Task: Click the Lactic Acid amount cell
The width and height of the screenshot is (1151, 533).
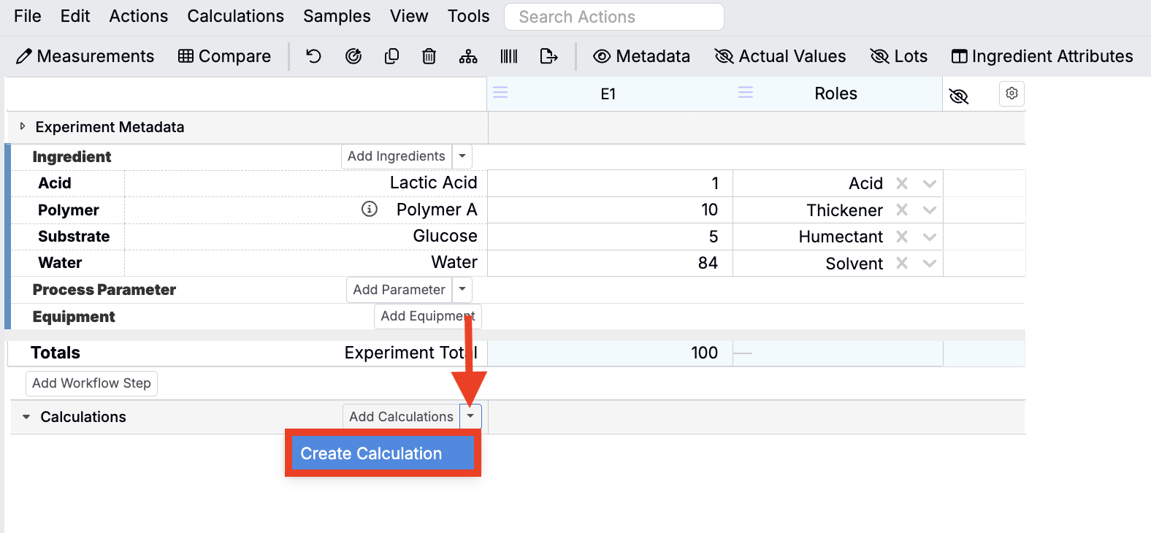Action: (610, 183)
